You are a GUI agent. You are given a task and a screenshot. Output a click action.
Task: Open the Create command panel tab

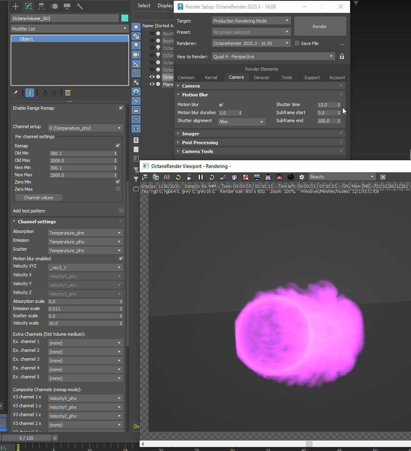coord(16,6)
